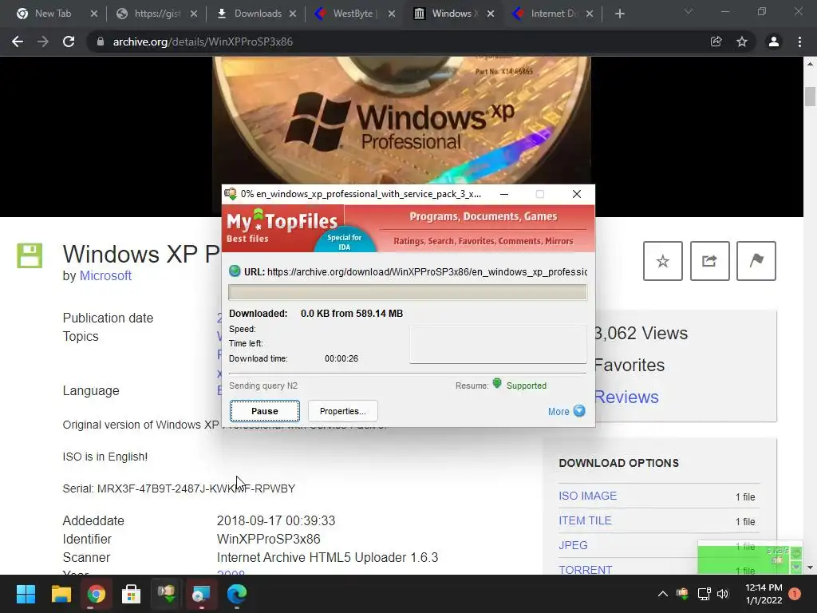Screen dimensions: 817x613
Task: Open Chrome three-dot menu
Action: click(x=799, y=42)
